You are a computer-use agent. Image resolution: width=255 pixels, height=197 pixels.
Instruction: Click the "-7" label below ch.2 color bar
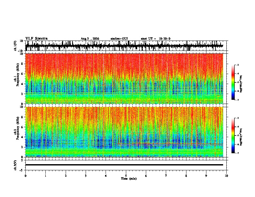click(238, 153)
